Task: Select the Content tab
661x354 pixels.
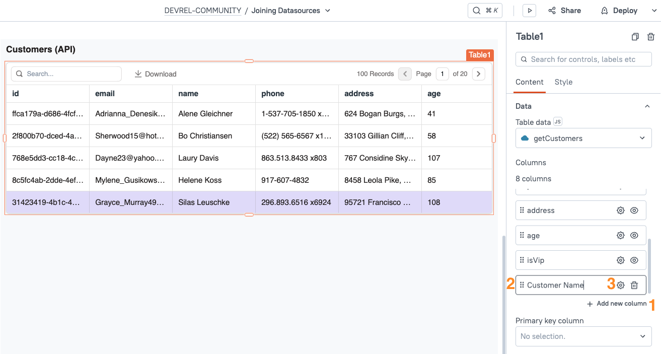Action: click(529, 82)
